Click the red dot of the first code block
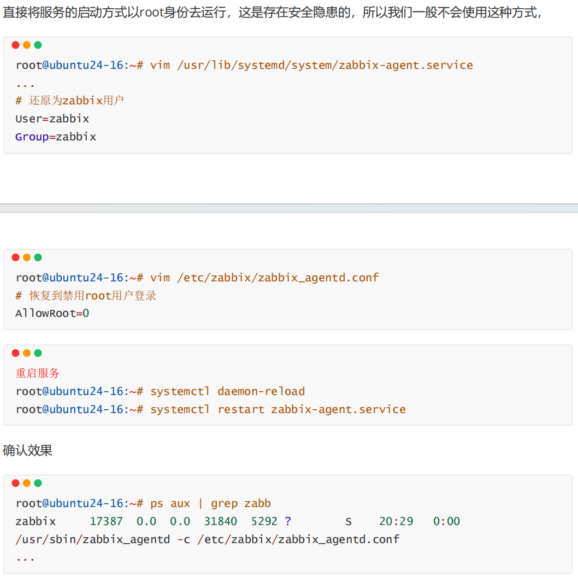The image size is (578, 577). (x=15, y=45)
